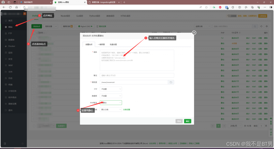Open the 使用手册 footer link
Image resolution: width=274 pixels, height=149 pixels.
tap(162, 143)
